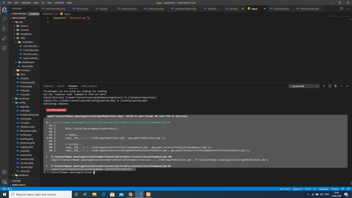Click LF end-of-line setting
The height and width of the screenshot is (198, 352).
(x=315, y=189)
